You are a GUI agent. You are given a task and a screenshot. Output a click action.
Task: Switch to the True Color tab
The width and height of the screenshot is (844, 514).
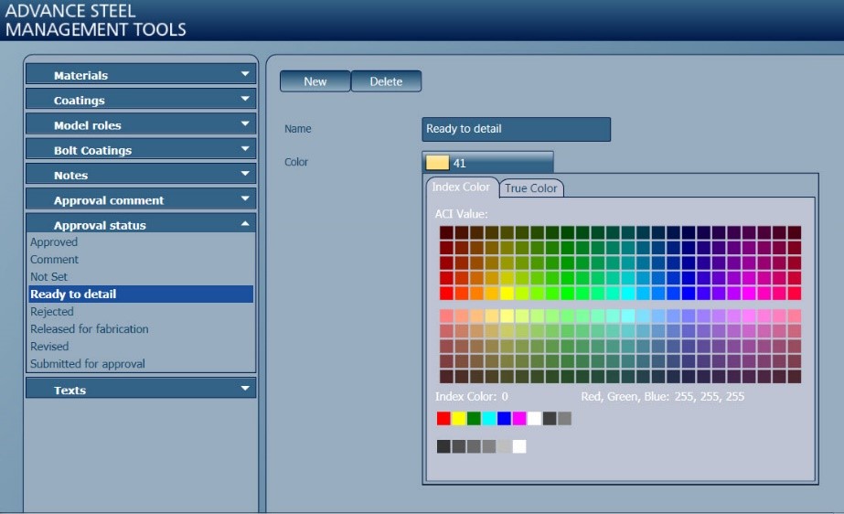tap(531, 188)
